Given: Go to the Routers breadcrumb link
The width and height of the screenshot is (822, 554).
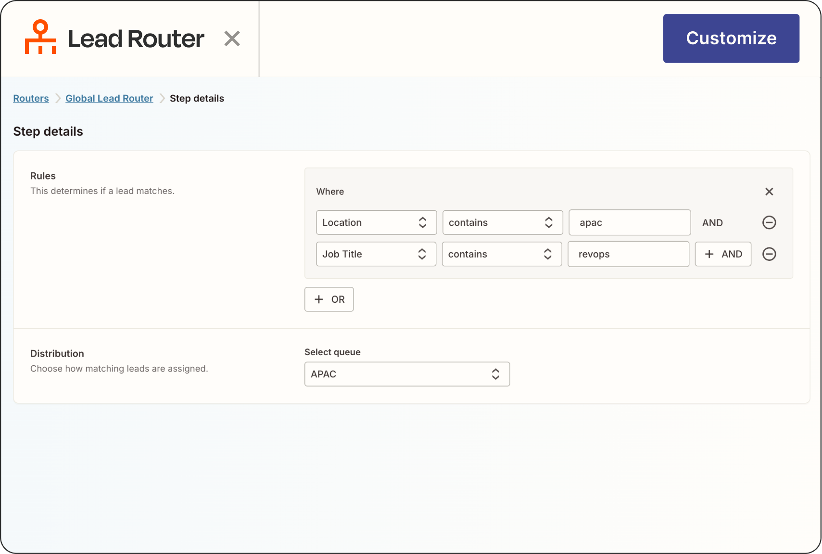Looking at the screenshot, I should [31, 98].
